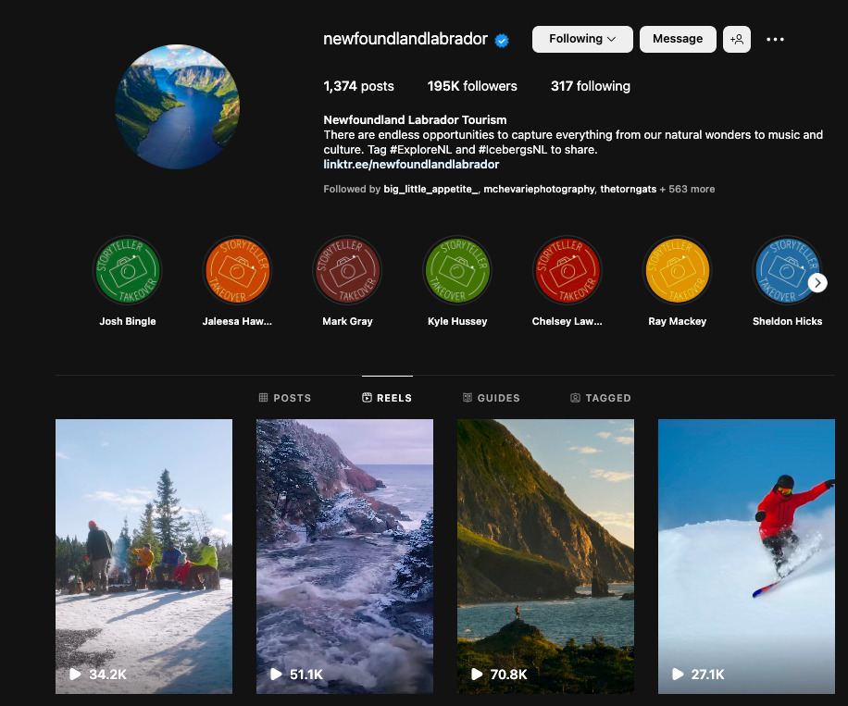
Task: Click the Newfoundland Labrador Tourism bio name
Action: coord(415,119)
